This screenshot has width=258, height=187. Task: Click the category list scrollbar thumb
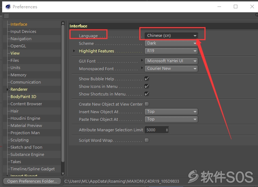pyautogui.click(x=63, y=94)
